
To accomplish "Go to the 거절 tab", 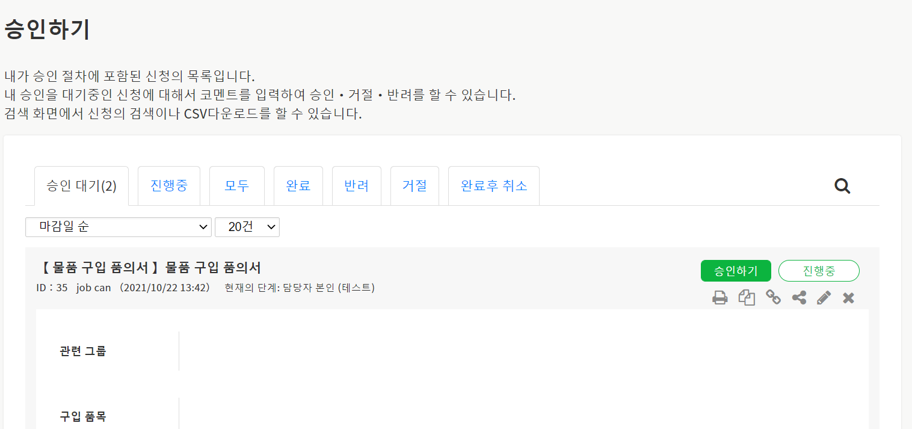I will (414, 185).
